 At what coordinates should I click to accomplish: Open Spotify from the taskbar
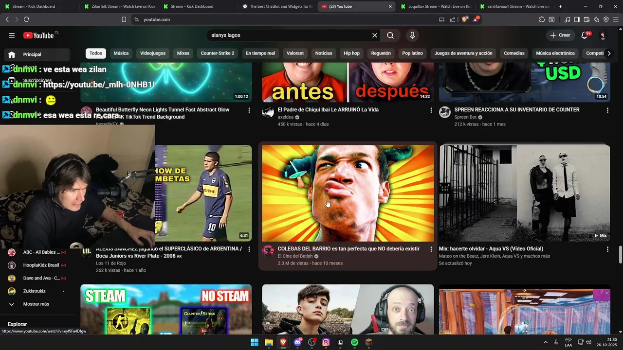(355, 342)
